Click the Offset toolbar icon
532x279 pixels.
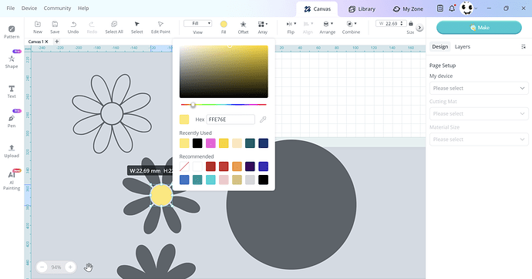(243, 28)
